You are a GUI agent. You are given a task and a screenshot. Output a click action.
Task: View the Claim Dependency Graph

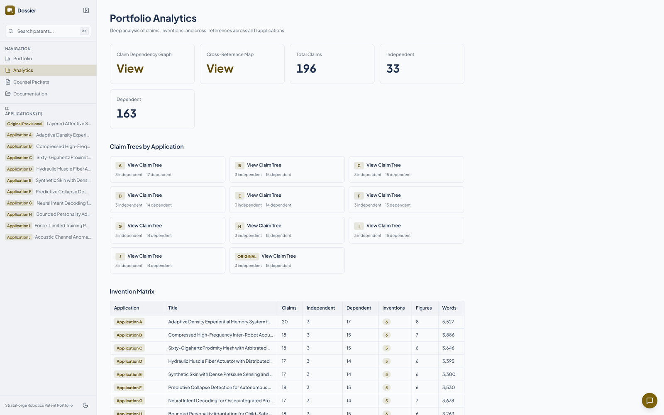[152, 64]
